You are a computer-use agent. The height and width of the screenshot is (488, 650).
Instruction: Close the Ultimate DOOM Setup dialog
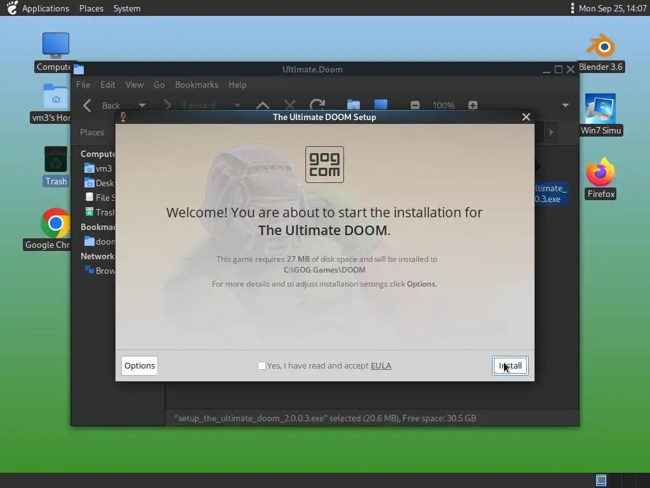(x=526, y=117)
